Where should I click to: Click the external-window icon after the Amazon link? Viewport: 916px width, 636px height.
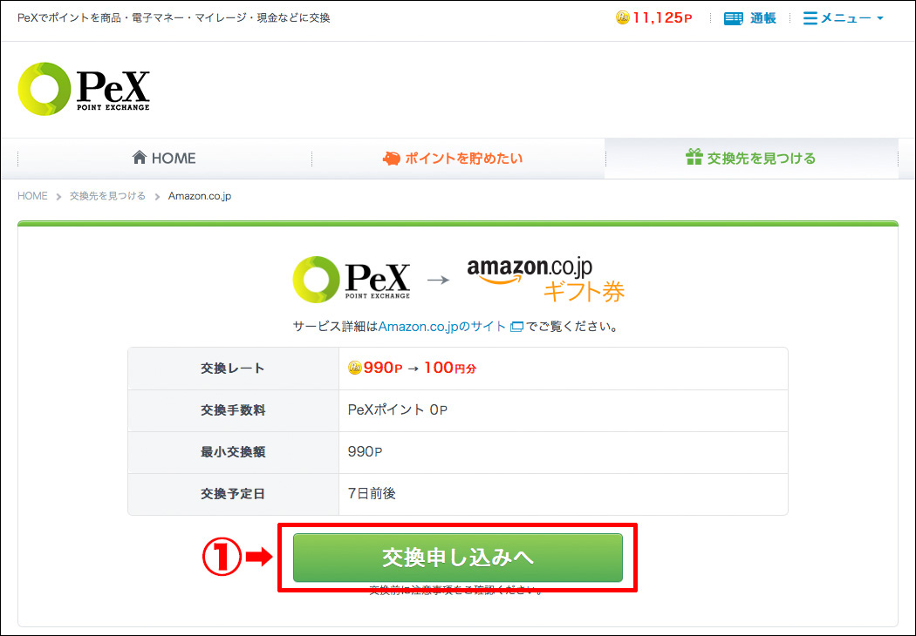pyautogui.click(x=516, y=327)
